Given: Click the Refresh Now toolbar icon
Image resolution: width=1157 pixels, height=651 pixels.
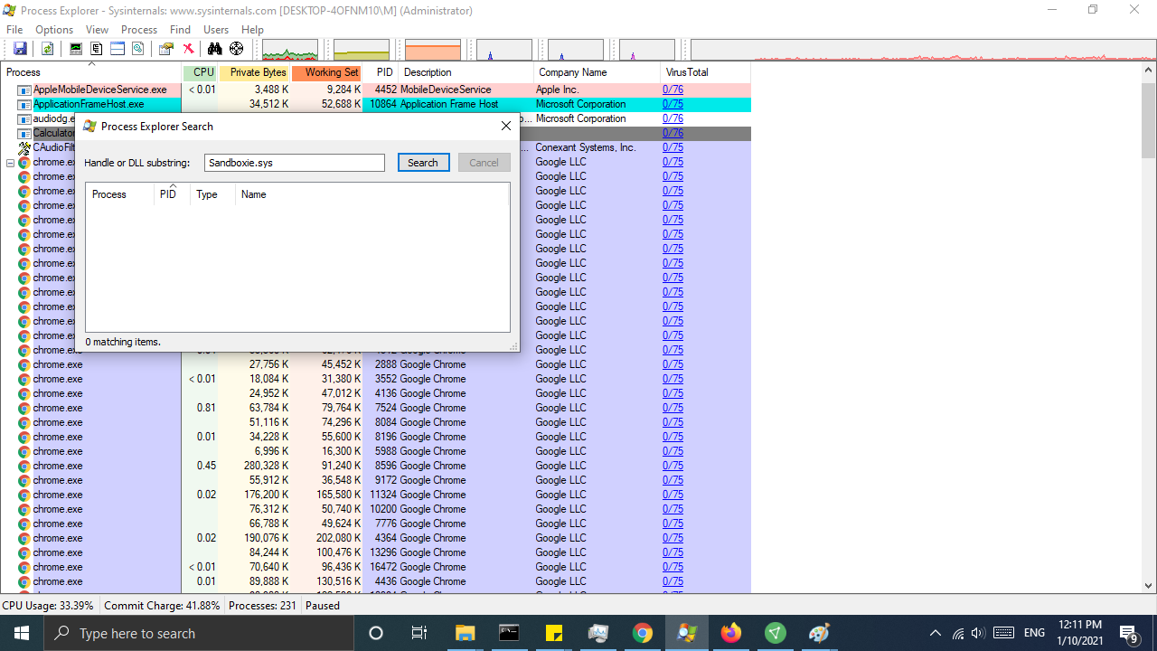Looking at the screenshot, I should point(48,49).
